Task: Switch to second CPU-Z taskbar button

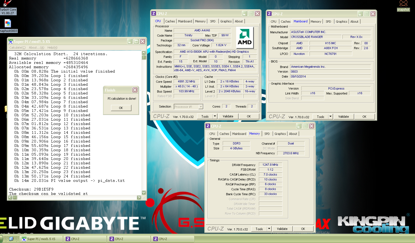Action: click(129, 239)
